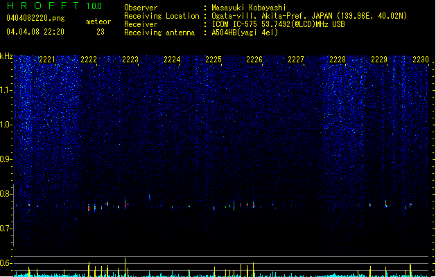The height and width of the screenshot is (277, 436).
Task: Click the 2228 time marker
Action: [338, 60]
